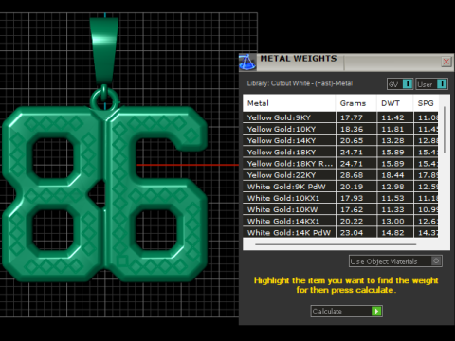This screenshot has width=455, height=341.
Task: Select the White Gold:14K PdW row
Action: (x=340, y=233)
